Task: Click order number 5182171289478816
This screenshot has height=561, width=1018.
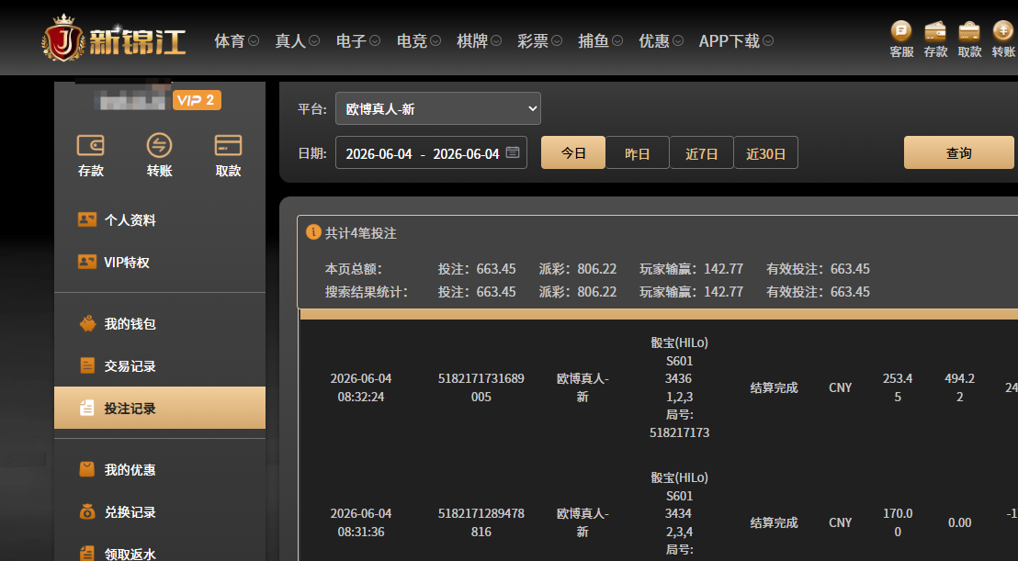Action: [x=481, y=522]
